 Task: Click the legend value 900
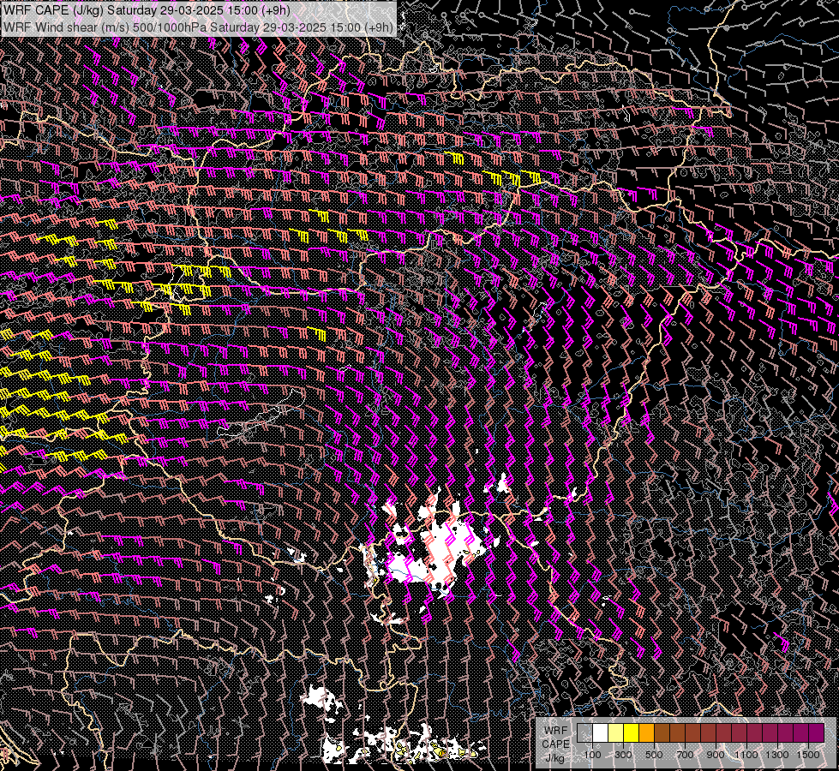(x=716, y=755)
